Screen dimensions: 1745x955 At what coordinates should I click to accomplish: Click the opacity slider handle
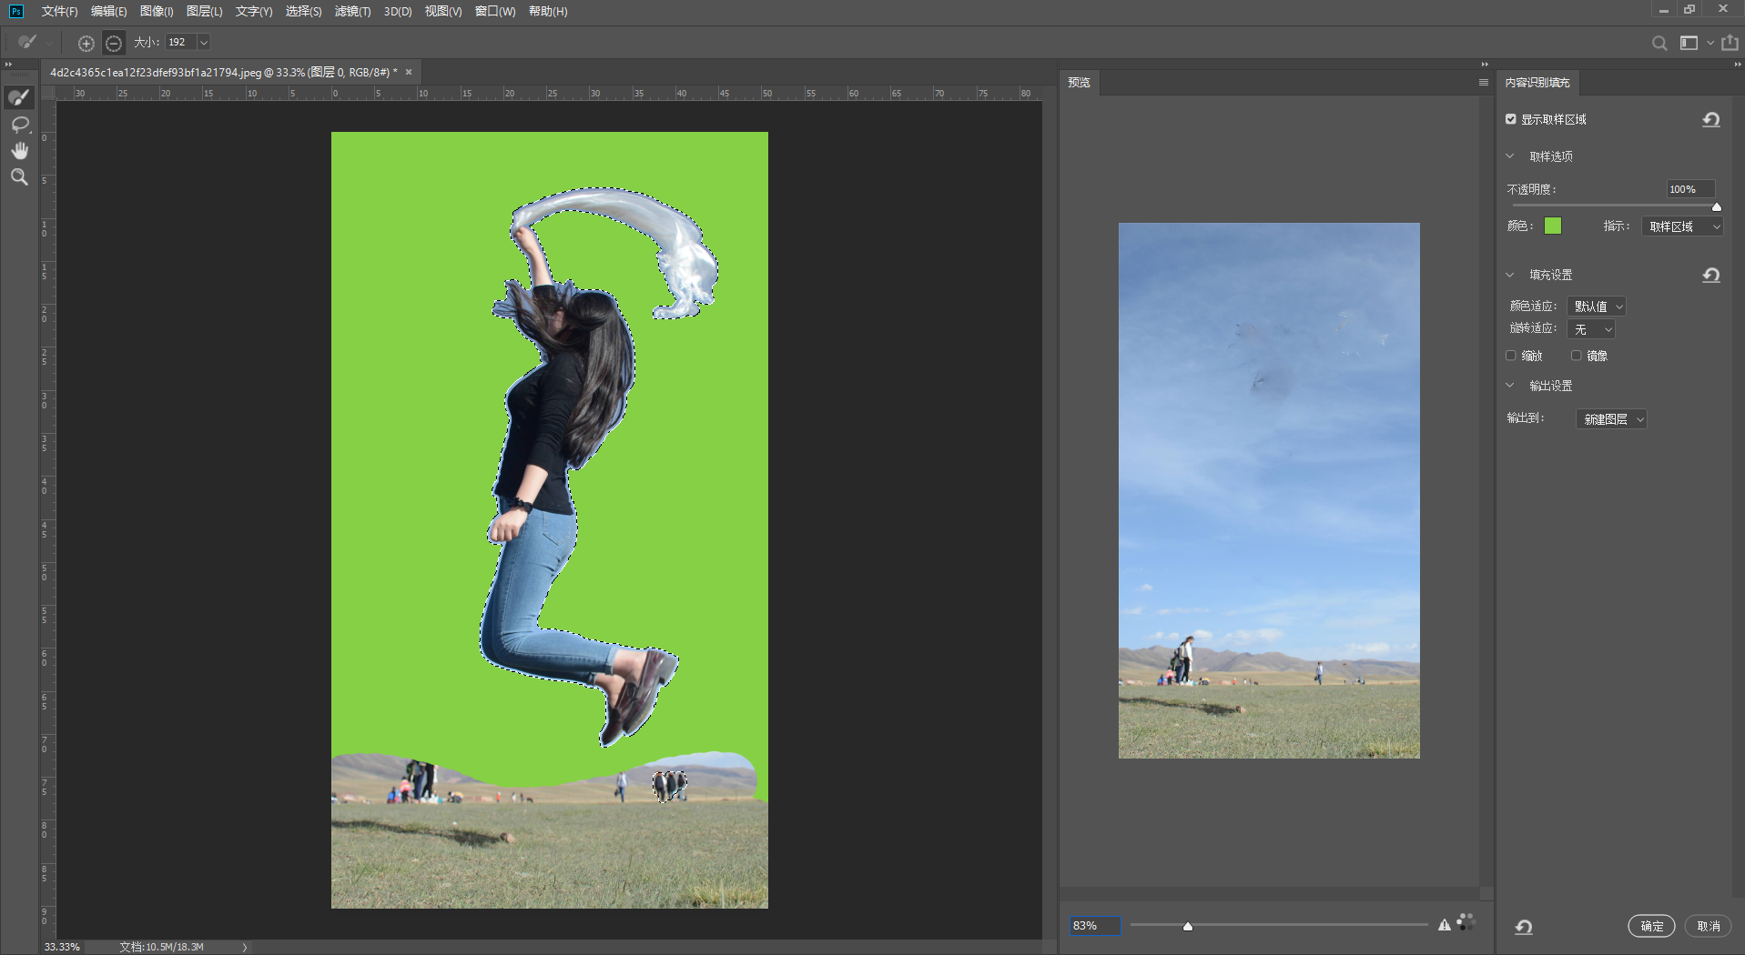1717,207
